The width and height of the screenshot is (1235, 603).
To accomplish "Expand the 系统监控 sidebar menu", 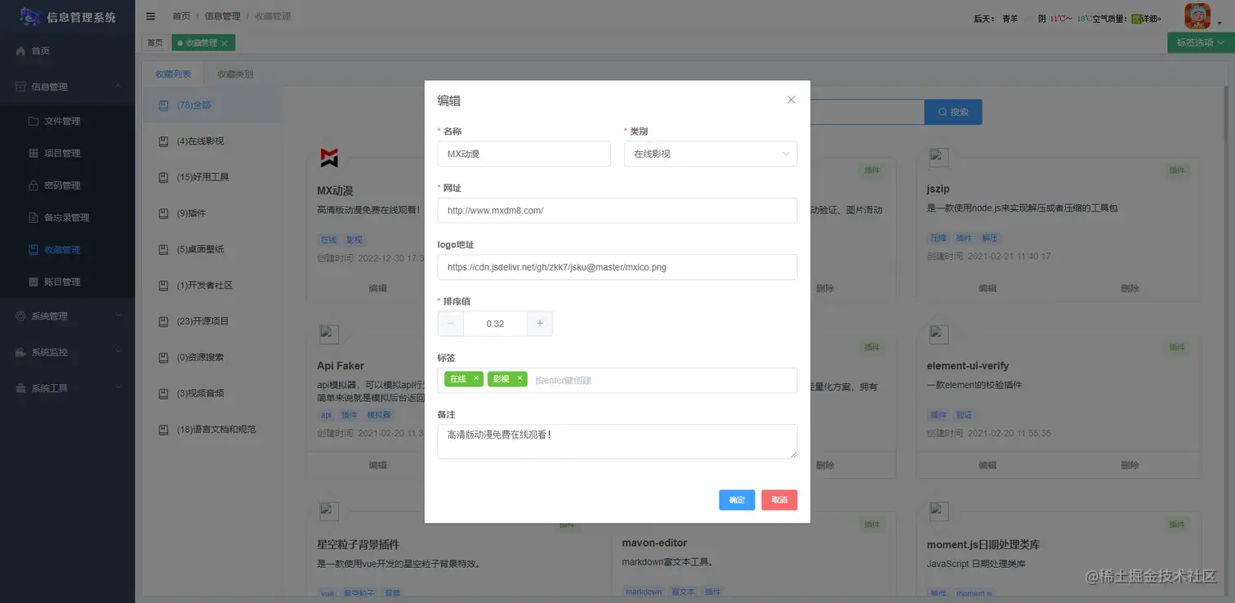I will pos(67,352).
